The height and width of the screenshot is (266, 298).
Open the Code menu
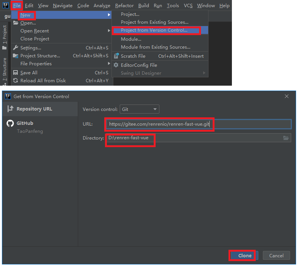point(83,6)
